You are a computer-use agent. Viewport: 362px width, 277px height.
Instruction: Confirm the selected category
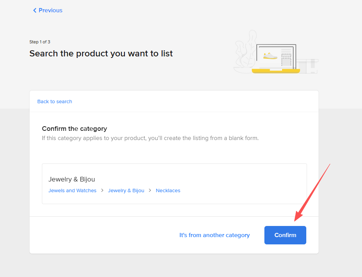285,235
